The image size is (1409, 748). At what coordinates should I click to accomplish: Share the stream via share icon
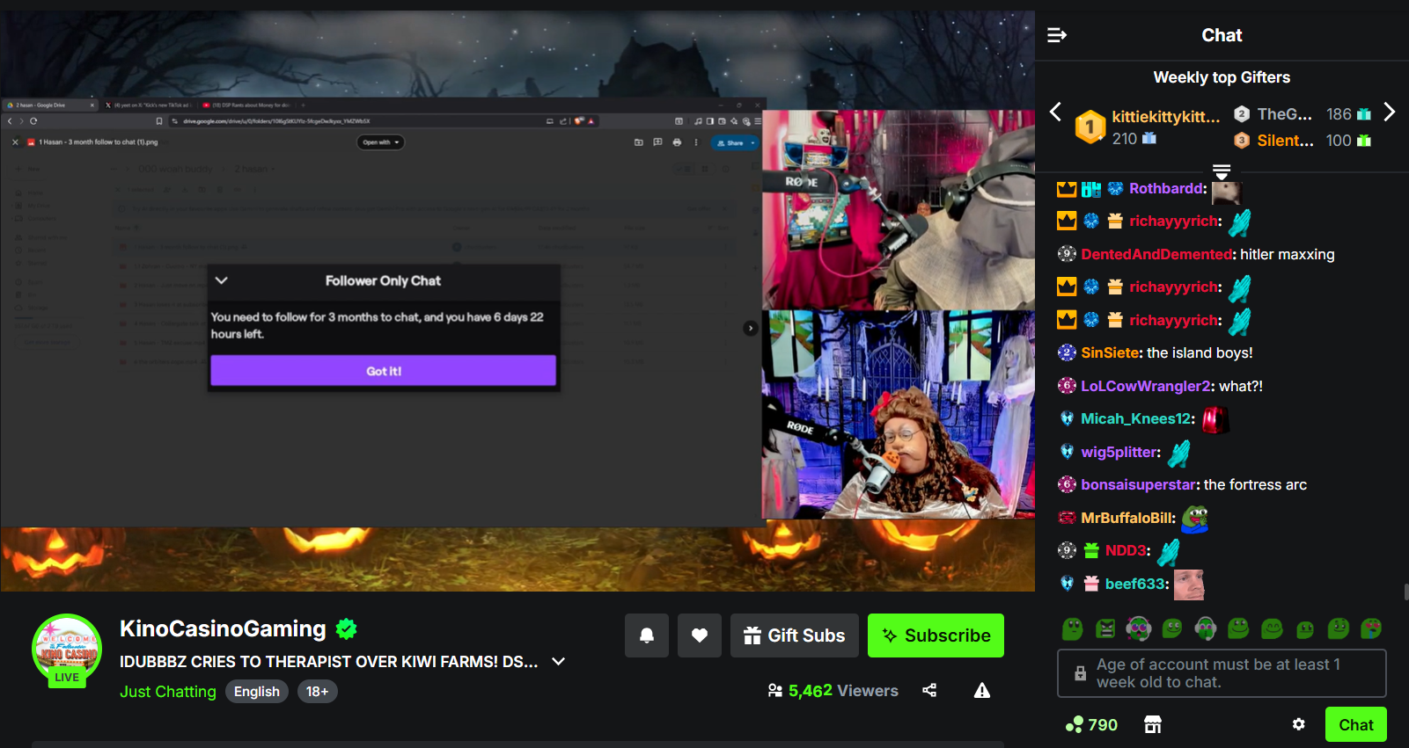tap(929, 691)
